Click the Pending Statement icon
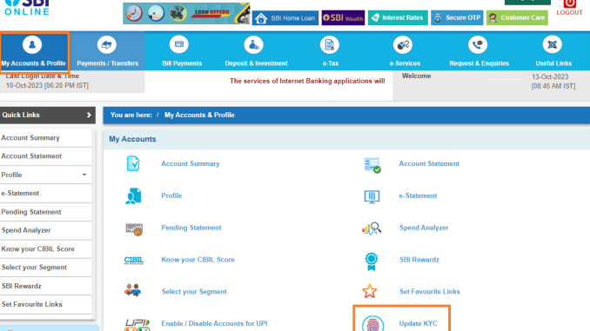590x331 pixels. coord(134,228)
